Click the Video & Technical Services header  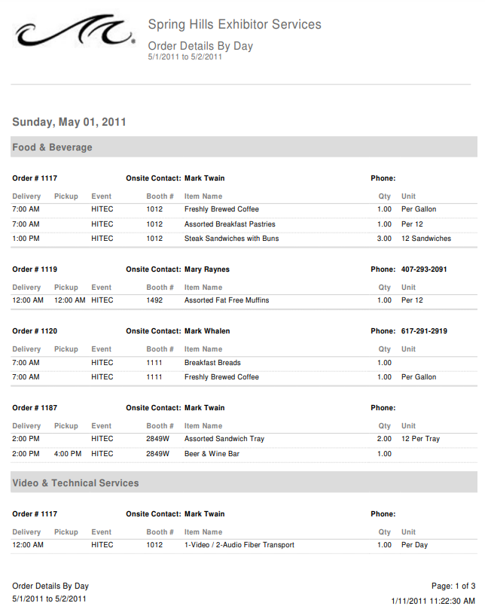click(75, 483)
